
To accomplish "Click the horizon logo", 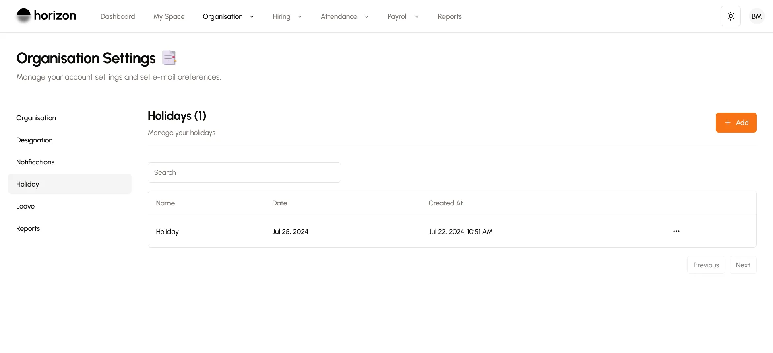I will tap(46, 16).
